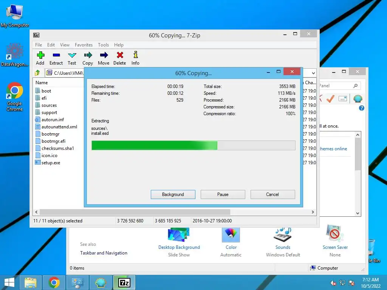Click the C:\Users\VM4 address path field

[65, 73]
